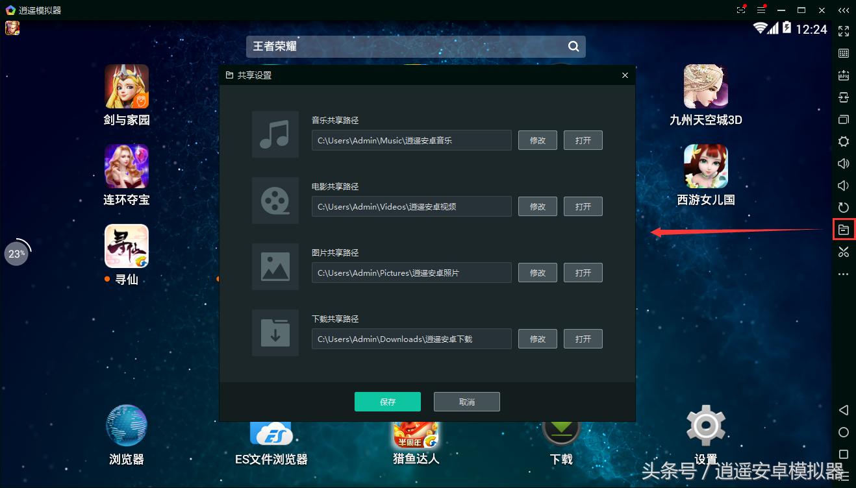Install an APK using the sidebar APK icon
Screen dimensions: 856x488
click(843, 75)
